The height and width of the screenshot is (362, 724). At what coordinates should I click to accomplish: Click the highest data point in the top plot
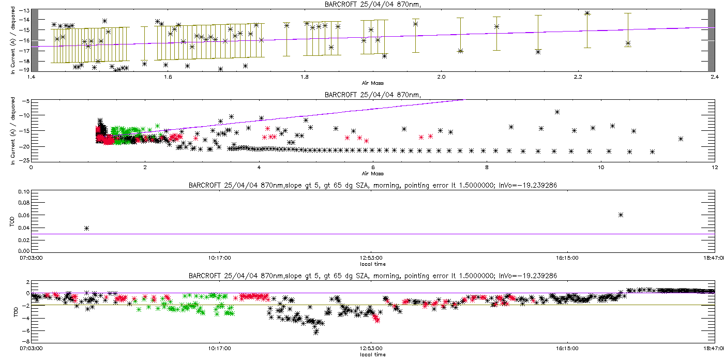tap(587, 13)
